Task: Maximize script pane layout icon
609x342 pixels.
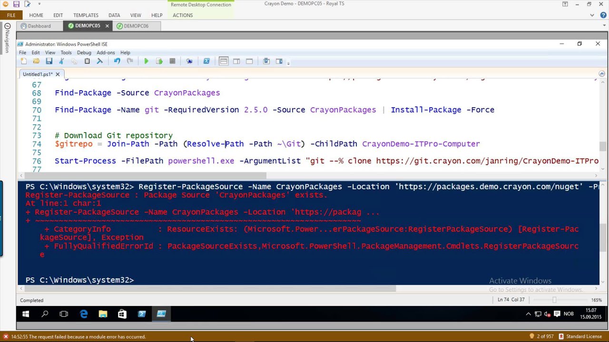Action: tap(249, 61)
